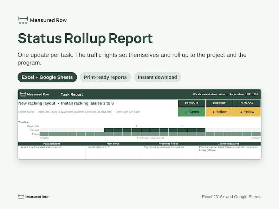Image resolution: width=279 pixels, height=209 pixels.
Task: Click the baseline end legend entry
Action: (157, 138)
